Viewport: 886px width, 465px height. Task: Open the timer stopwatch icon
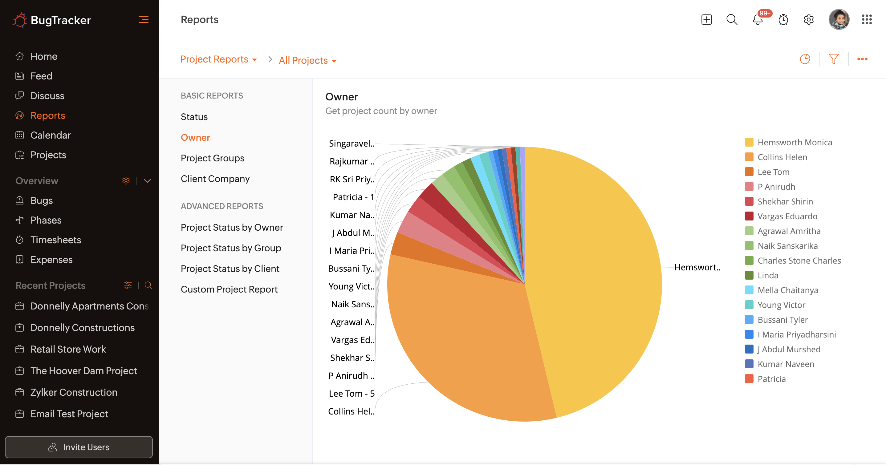coord(783,20)
